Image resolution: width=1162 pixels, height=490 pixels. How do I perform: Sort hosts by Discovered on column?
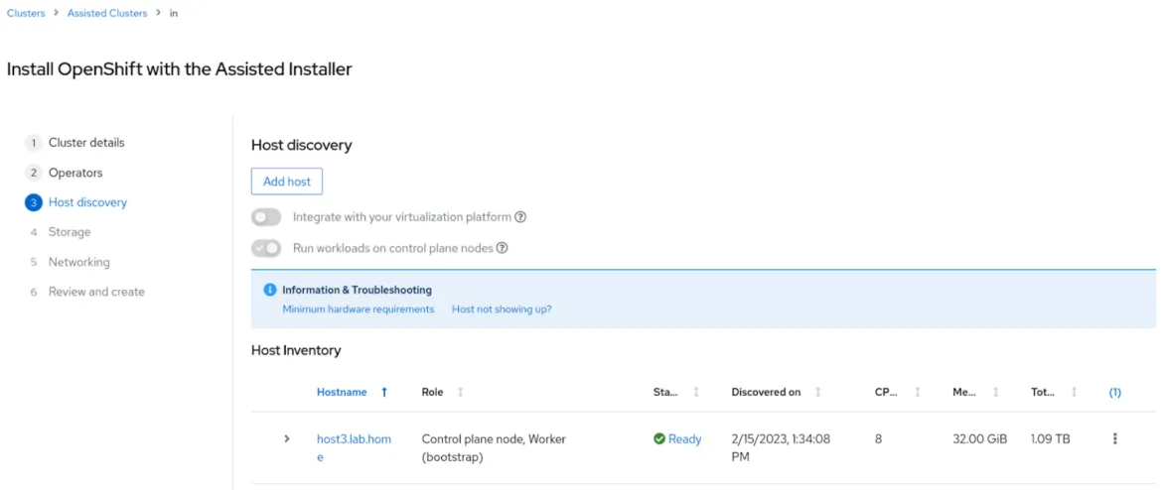(817, 392)
